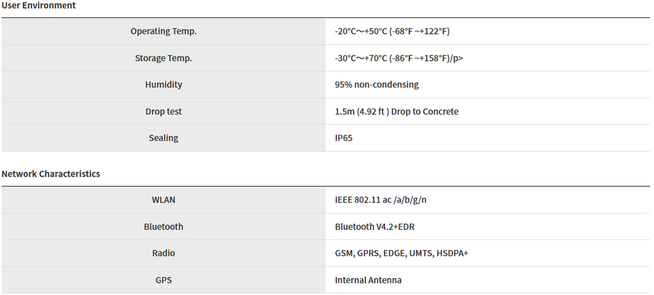Select the Internal Antenna value
The height and width of the screenshot is (295, 654).
click(368, 280)
